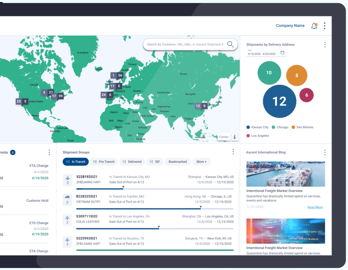Expand the More + shipment filters
Image resolution: width=348 pixels, height=270 pixels.
click(x=201, y=162)
